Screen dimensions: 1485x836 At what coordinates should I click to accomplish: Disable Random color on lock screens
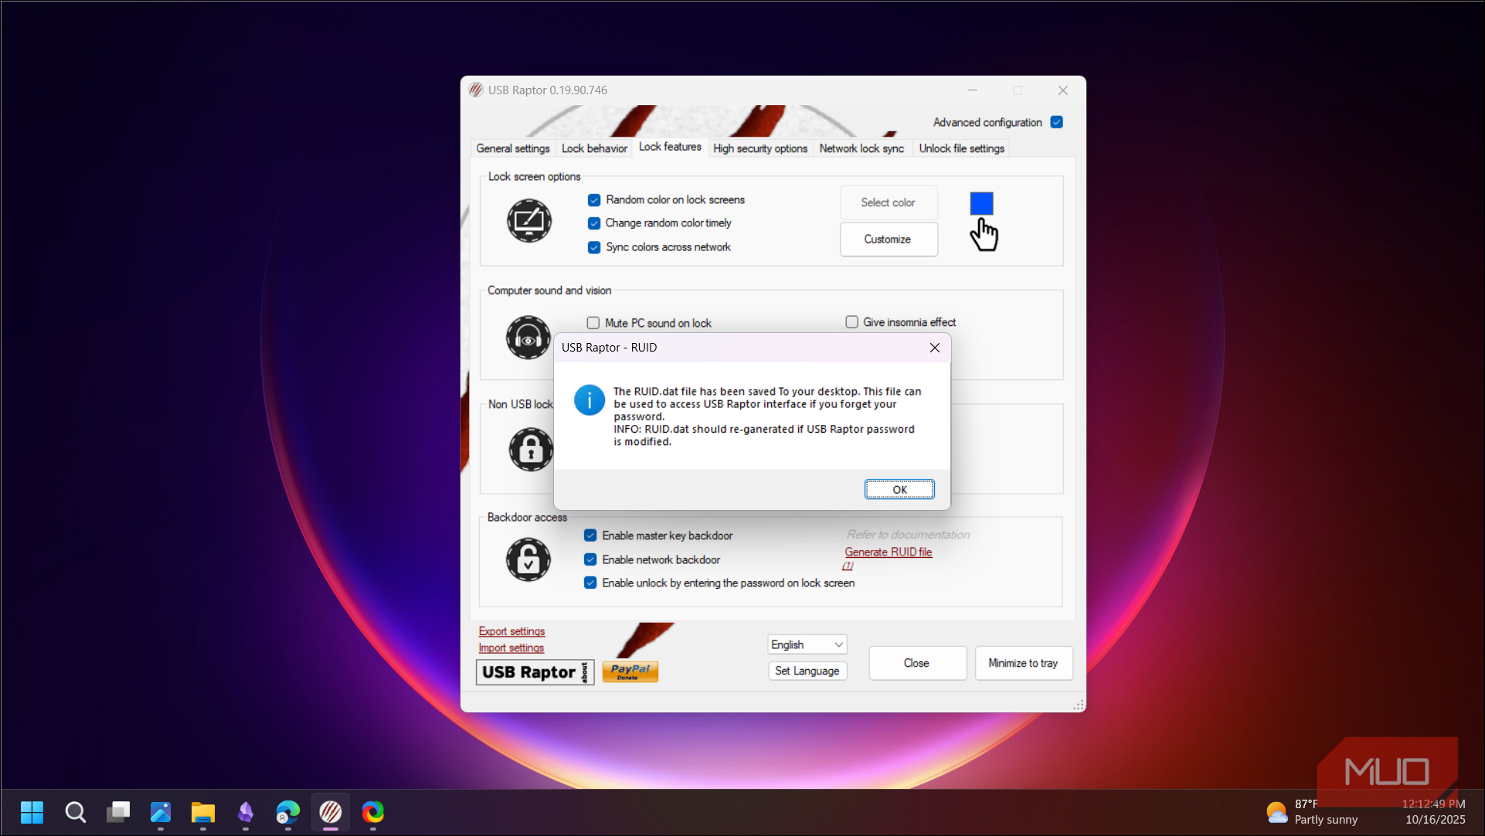(594, 200)
